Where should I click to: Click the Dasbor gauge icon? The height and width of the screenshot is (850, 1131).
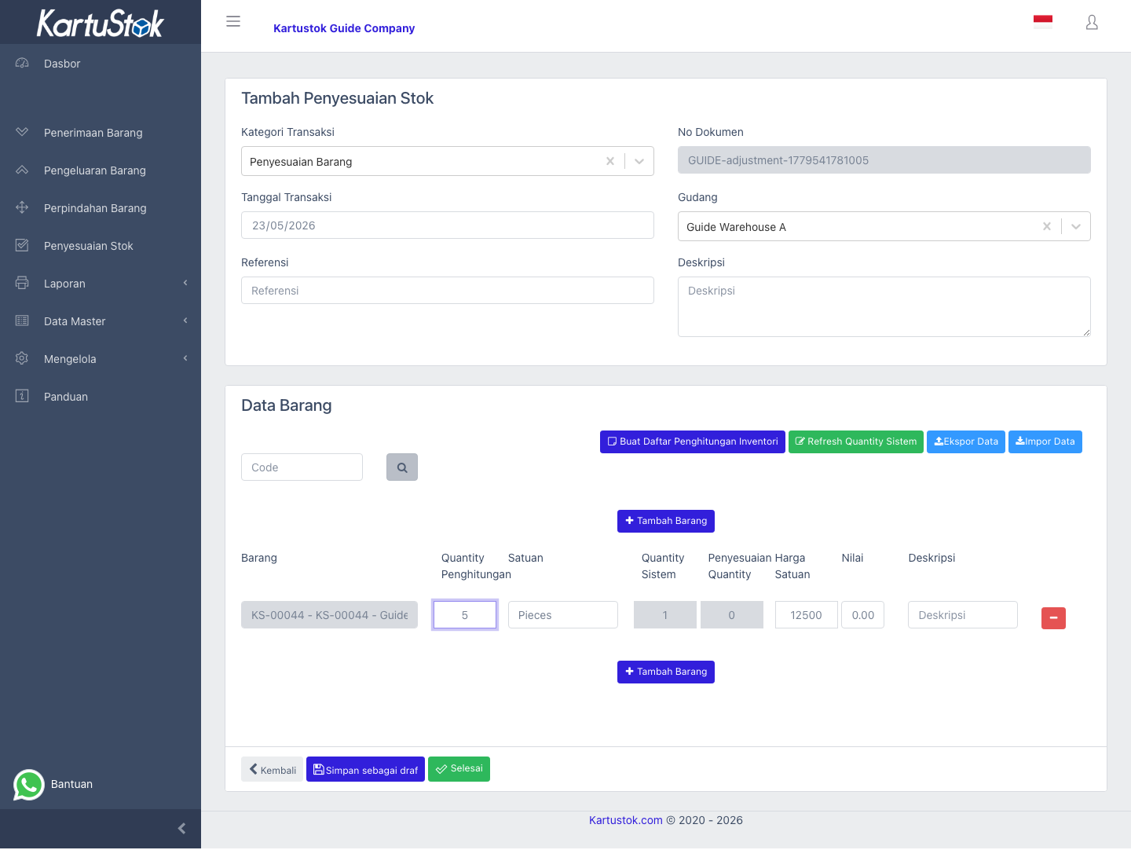click(22, 63)
